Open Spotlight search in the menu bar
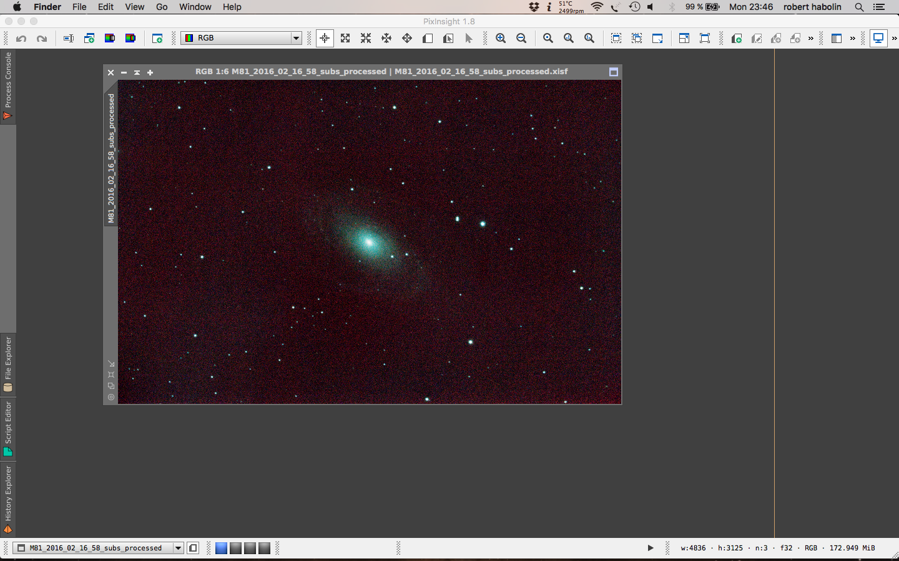 859,7
